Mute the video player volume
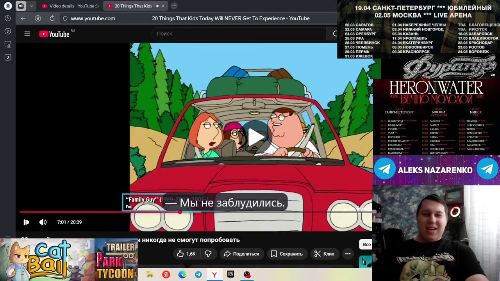500x281 pixels. pos(43,222)
